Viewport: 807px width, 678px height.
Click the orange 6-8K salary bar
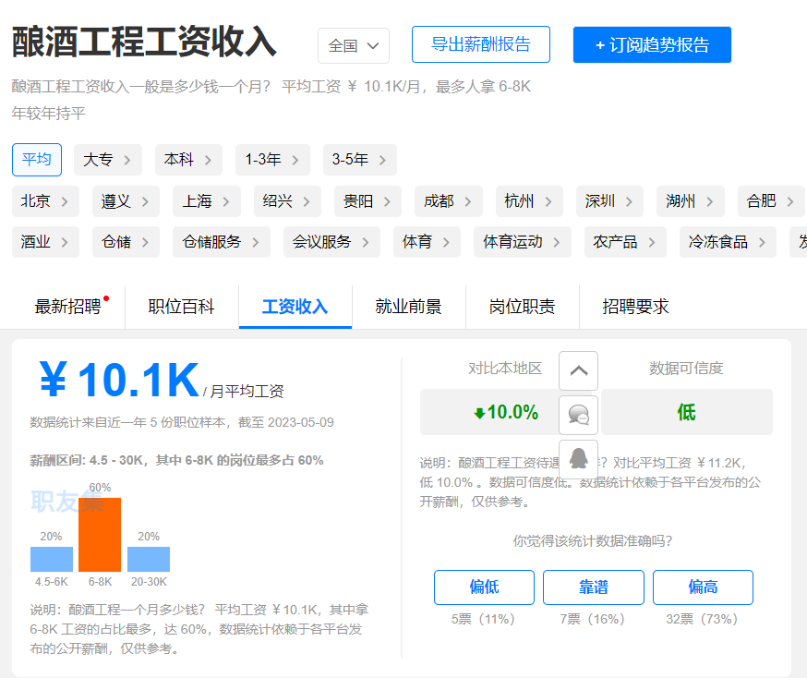[100, 535]
